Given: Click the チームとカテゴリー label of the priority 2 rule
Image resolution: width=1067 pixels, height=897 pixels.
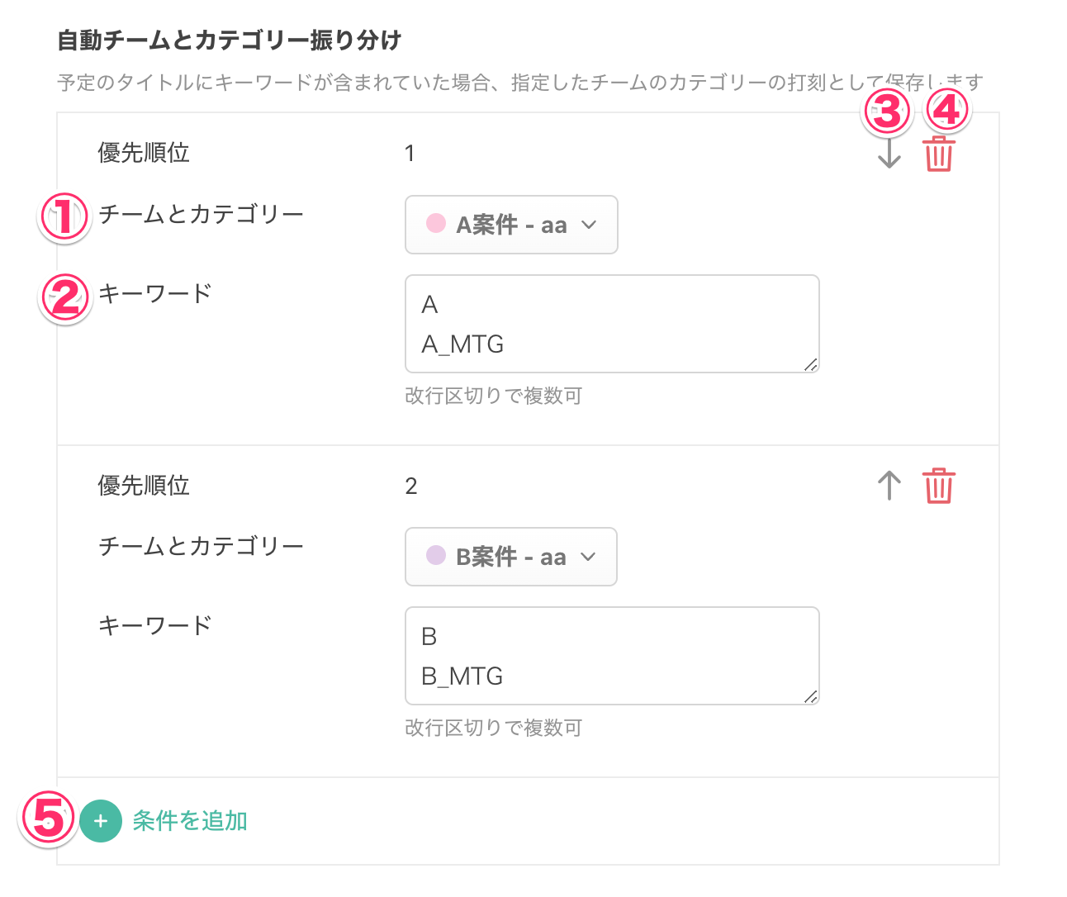Looking at the screenshot, I should [201, 546].
